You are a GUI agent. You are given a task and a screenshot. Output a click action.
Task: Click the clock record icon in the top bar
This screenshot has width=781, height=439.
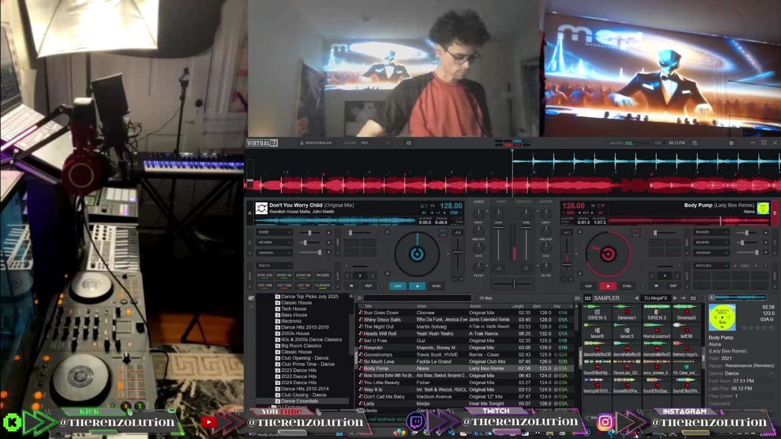[x=694, y=143]
